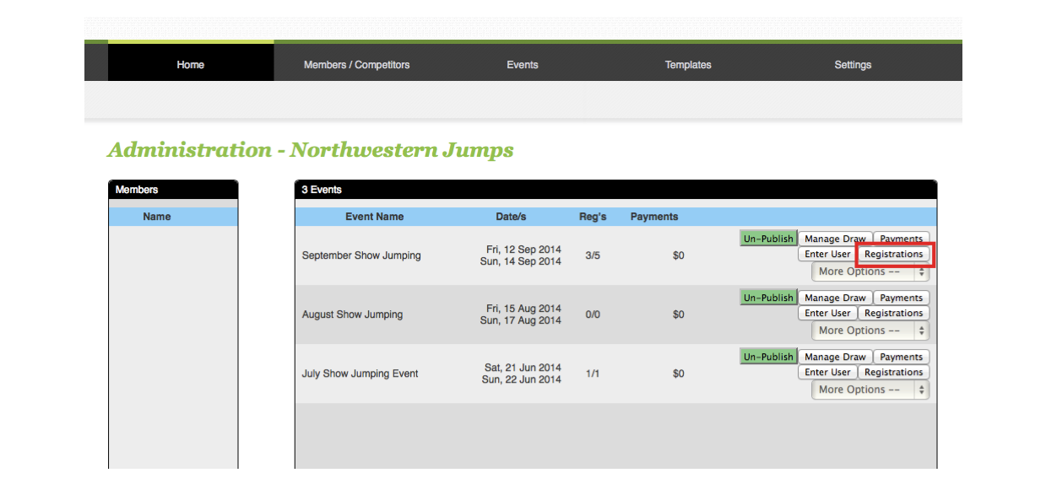This screenshot has height=489, width=1046.
Task: Open the Settings tab
Action: (852, 65)
